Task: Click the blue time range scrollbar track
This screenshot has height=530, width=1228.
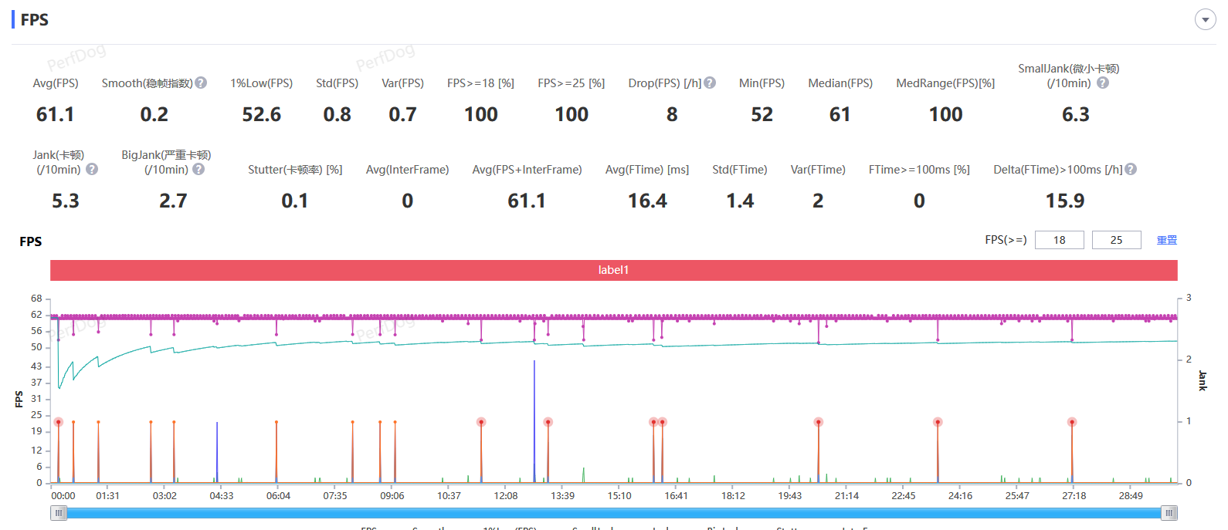Action: (613, 513)
